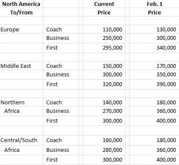Select the Feb. 1 Price header cell
Image resolution: width=179 pixels, height=165 pixels.
click(154, 8)
